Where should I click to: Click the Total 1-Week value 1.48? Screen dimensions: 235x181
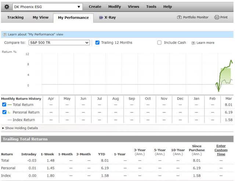tap(51, 160)
